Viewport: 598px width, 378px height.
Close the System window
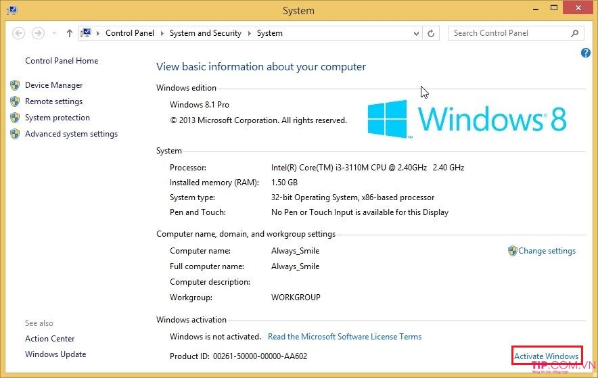(578, 7)
